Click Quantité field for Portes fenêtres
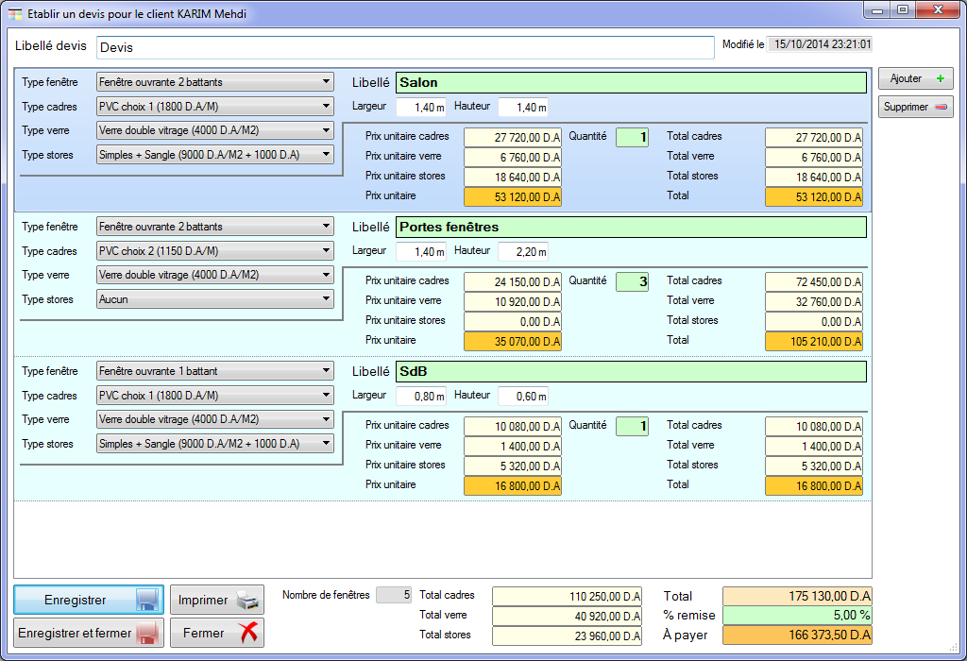This screenshot has width=967, height=661. pos(633,281)
